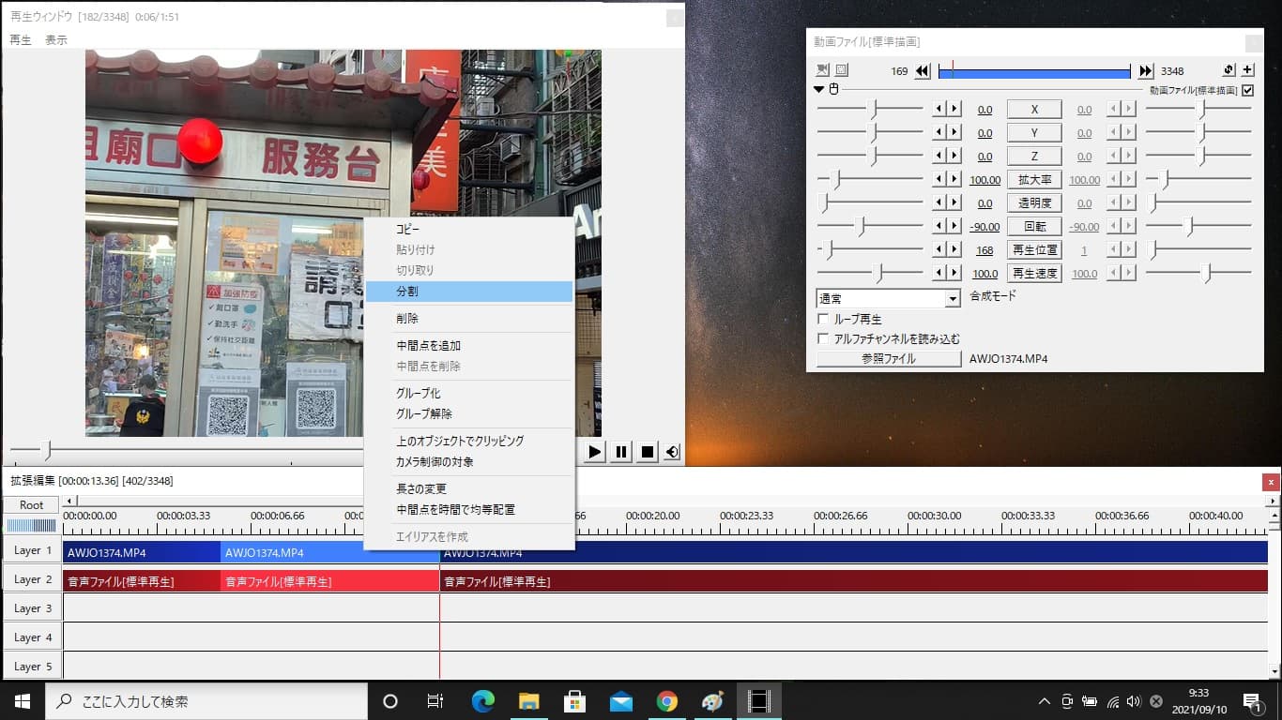
Task: Toggle visibility of Layer 5
Action: [33, 667]
